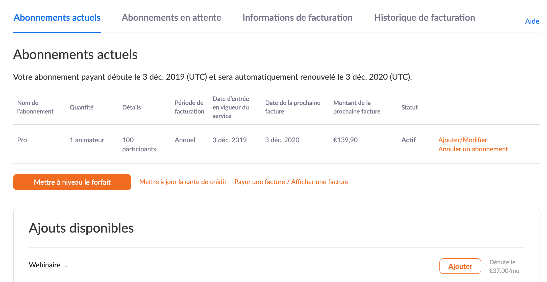The width and height of the screenshot is (547, 282).
Task: Click the Détails column header
Action: (131, 107)
